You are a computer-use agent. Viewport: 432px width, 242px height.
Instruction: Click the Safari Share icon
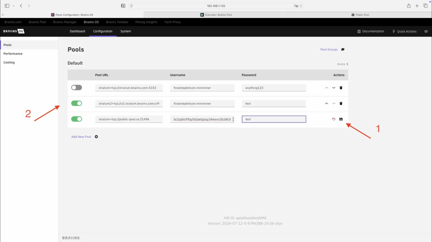(x=409, y=6)
